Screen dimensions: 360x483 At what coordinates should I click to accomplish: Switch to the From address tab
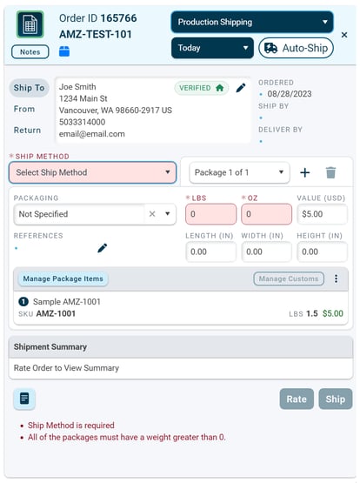click(x=24, y=109)
